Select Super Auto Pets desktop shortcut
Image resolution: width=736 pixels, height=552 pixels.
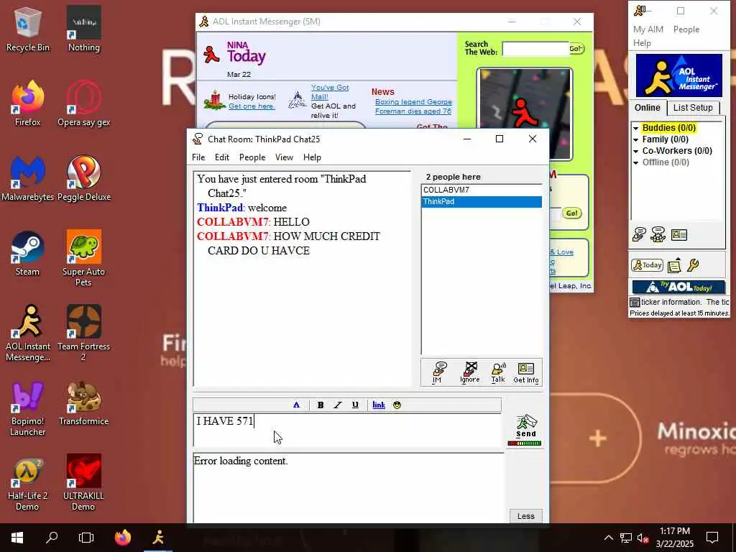[x=83, y=258]
